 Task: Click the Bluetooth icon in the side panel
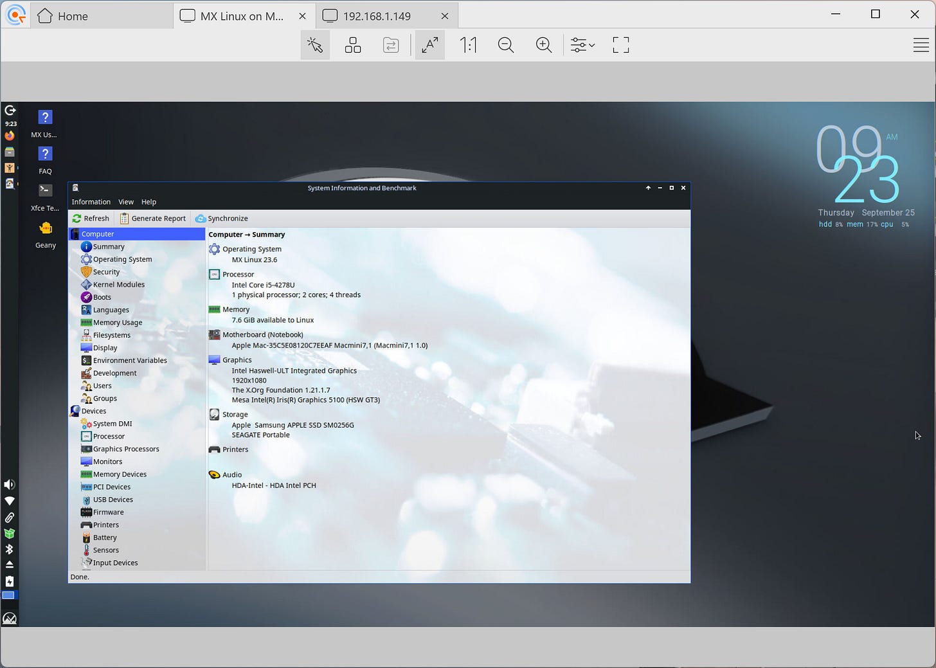point(9,549)
